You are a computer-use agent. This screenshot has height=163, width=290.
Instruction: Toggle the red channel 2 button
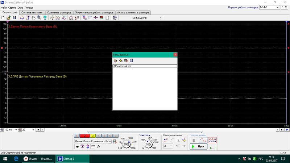click(84, 136)
